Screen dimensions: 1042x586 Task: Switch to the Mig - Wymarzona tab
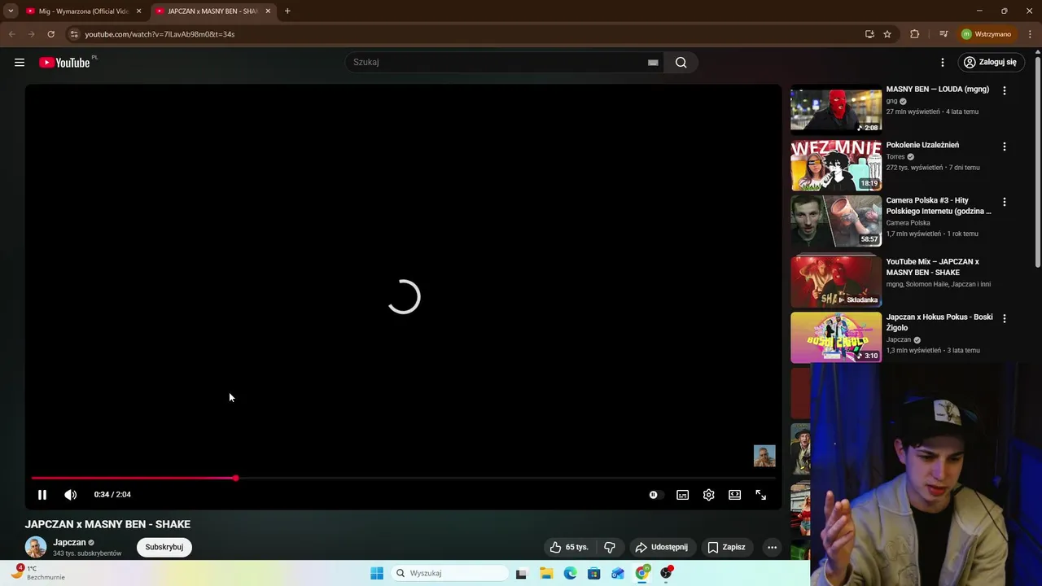pos(84,11)
